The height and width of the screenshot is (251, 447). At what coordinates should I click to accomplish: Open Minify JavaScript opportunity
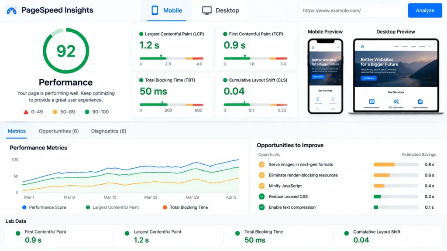pyautogui.click(x=285, y=186)
